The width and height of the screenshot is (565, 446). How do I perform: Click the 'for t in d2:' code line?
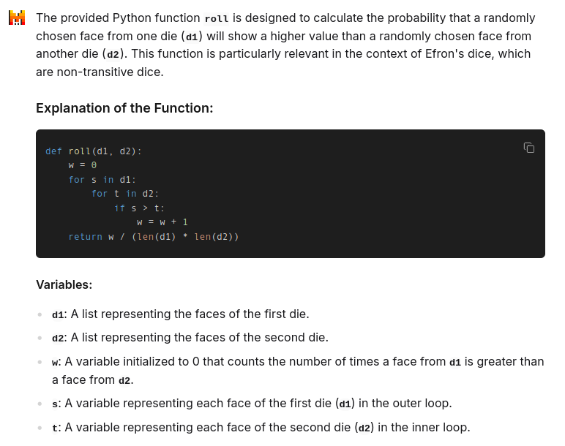coord(125,194)
